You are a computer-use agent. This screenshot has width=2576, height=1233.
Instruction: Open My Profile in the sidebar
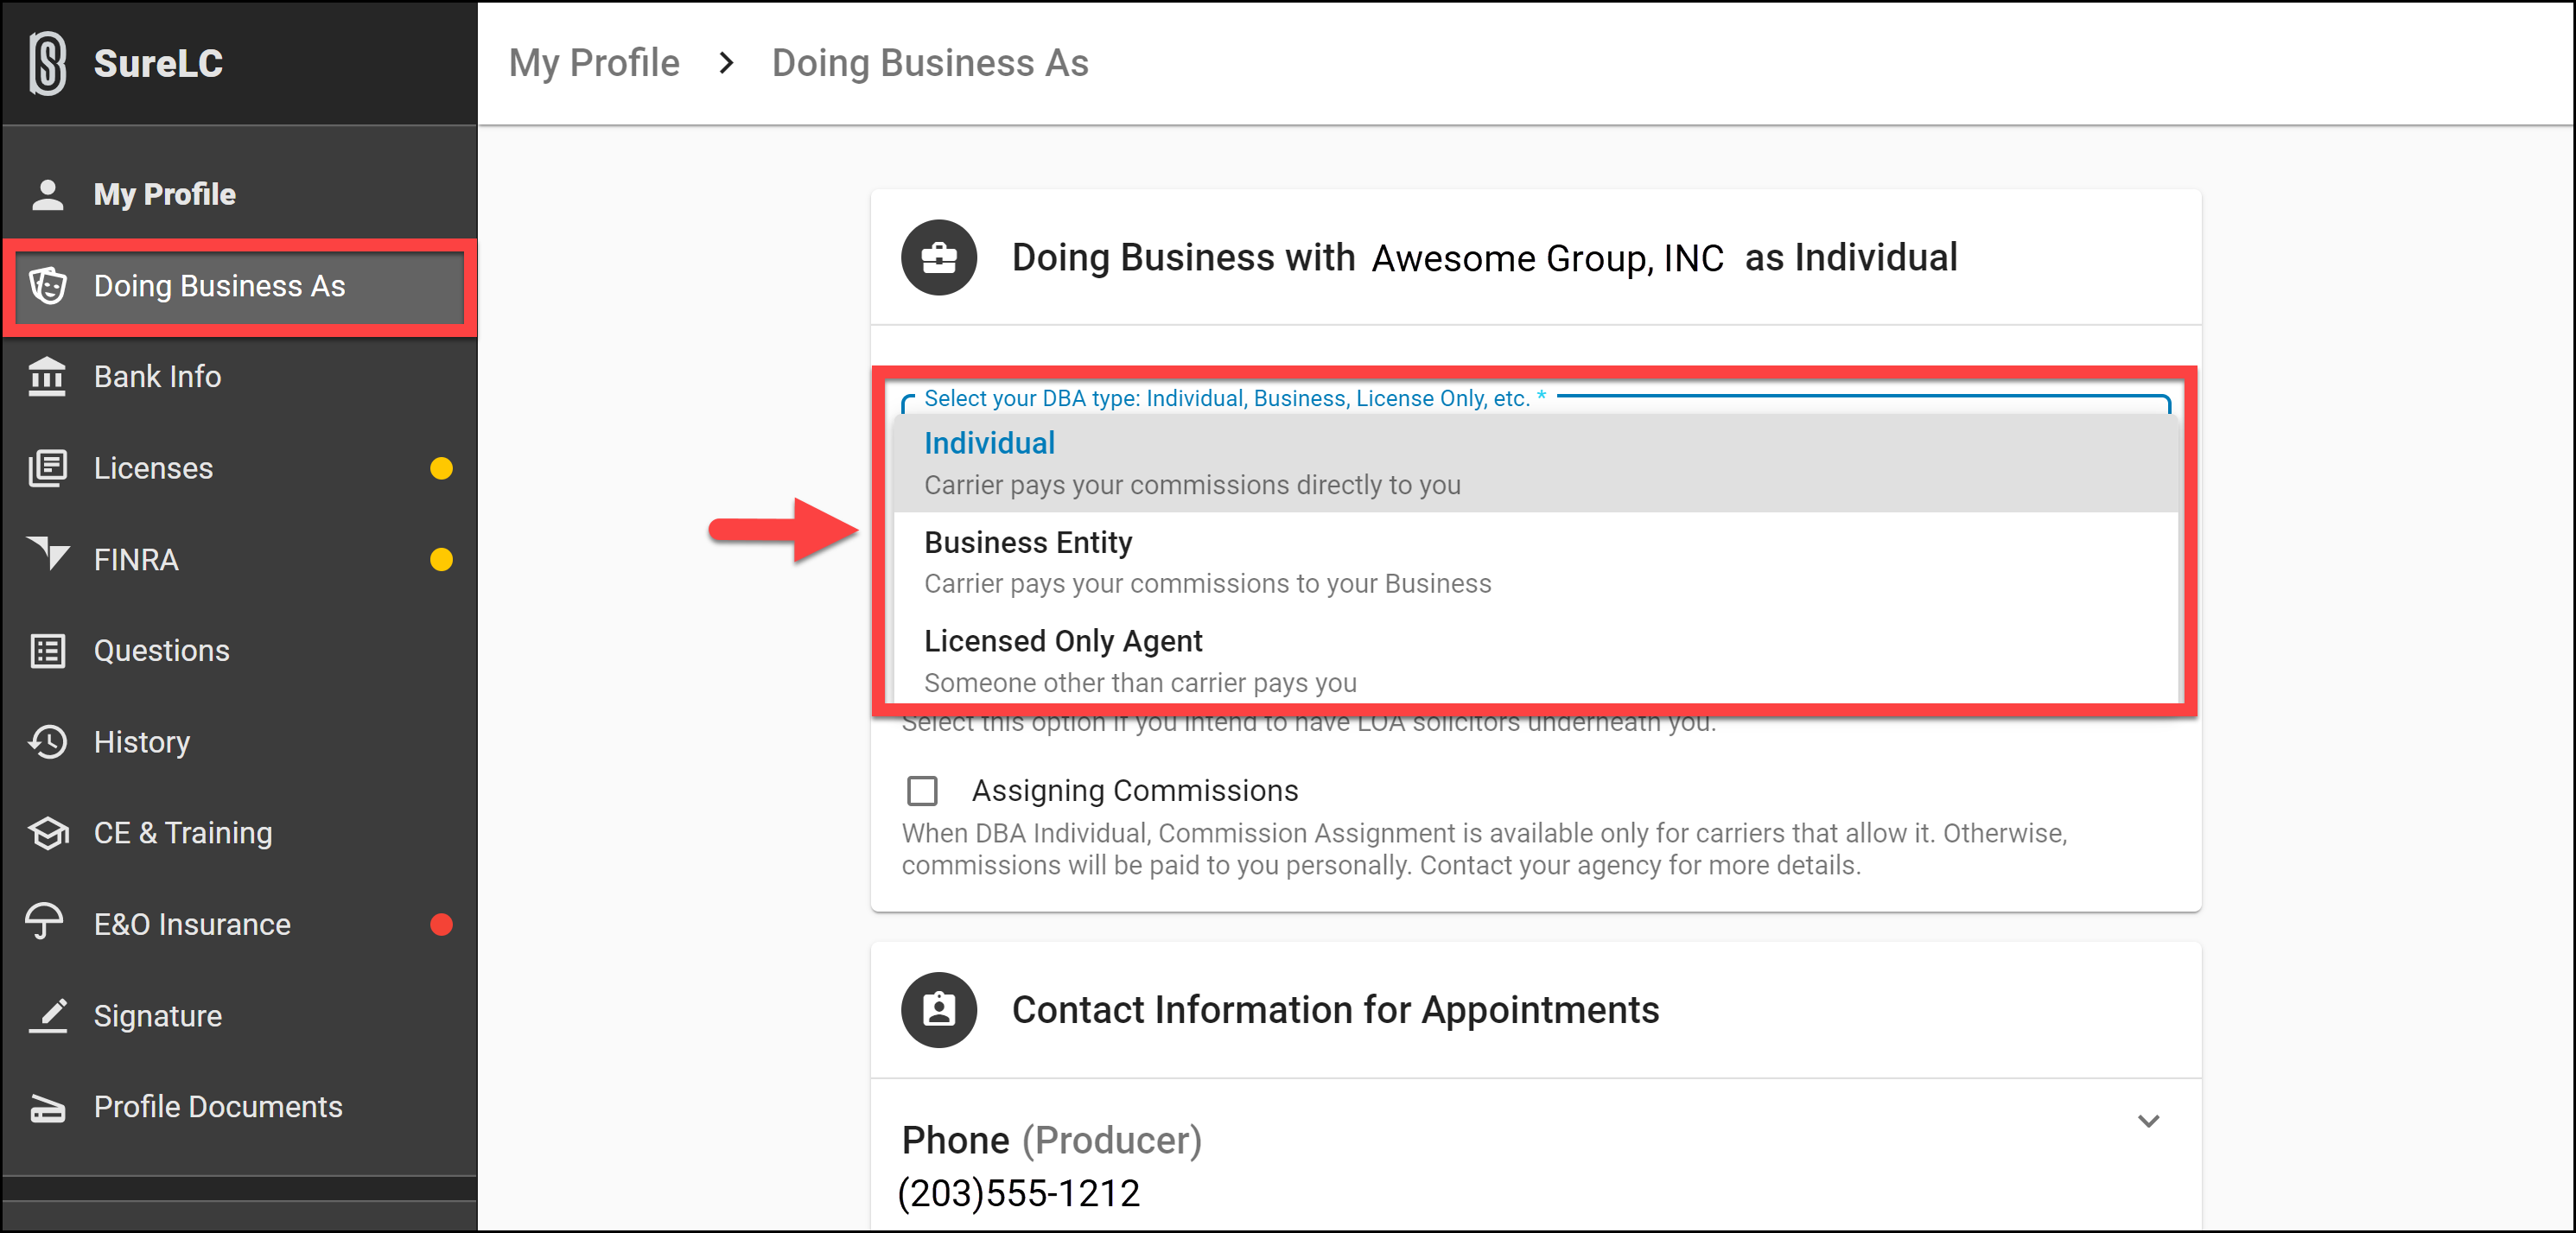[239, 194]
